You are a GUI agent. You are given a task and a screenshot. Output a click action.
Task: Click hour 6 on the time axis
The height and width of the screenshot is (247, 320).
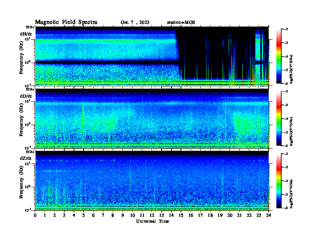(93, 215)
